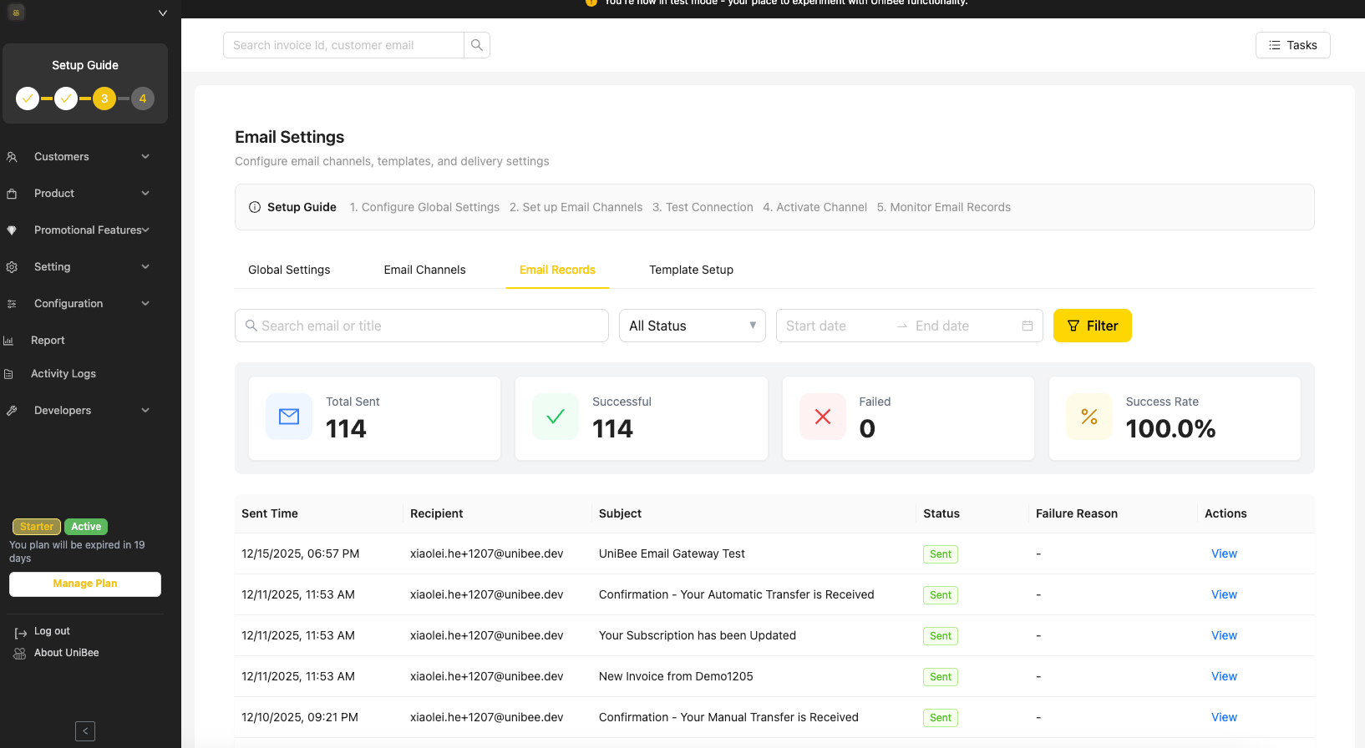The image size is (1365, 748).
Task: Switch to the Email Channels tab
Action: (424, 270)
